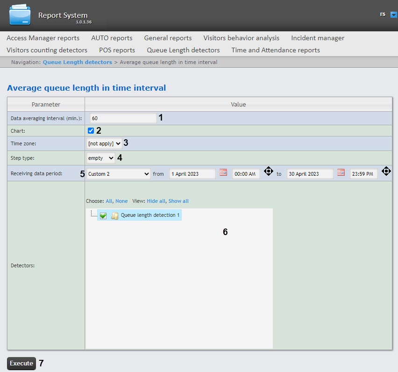Go to Visitors behavior analysis menu
398x372 pixels.
pos(241,38)
